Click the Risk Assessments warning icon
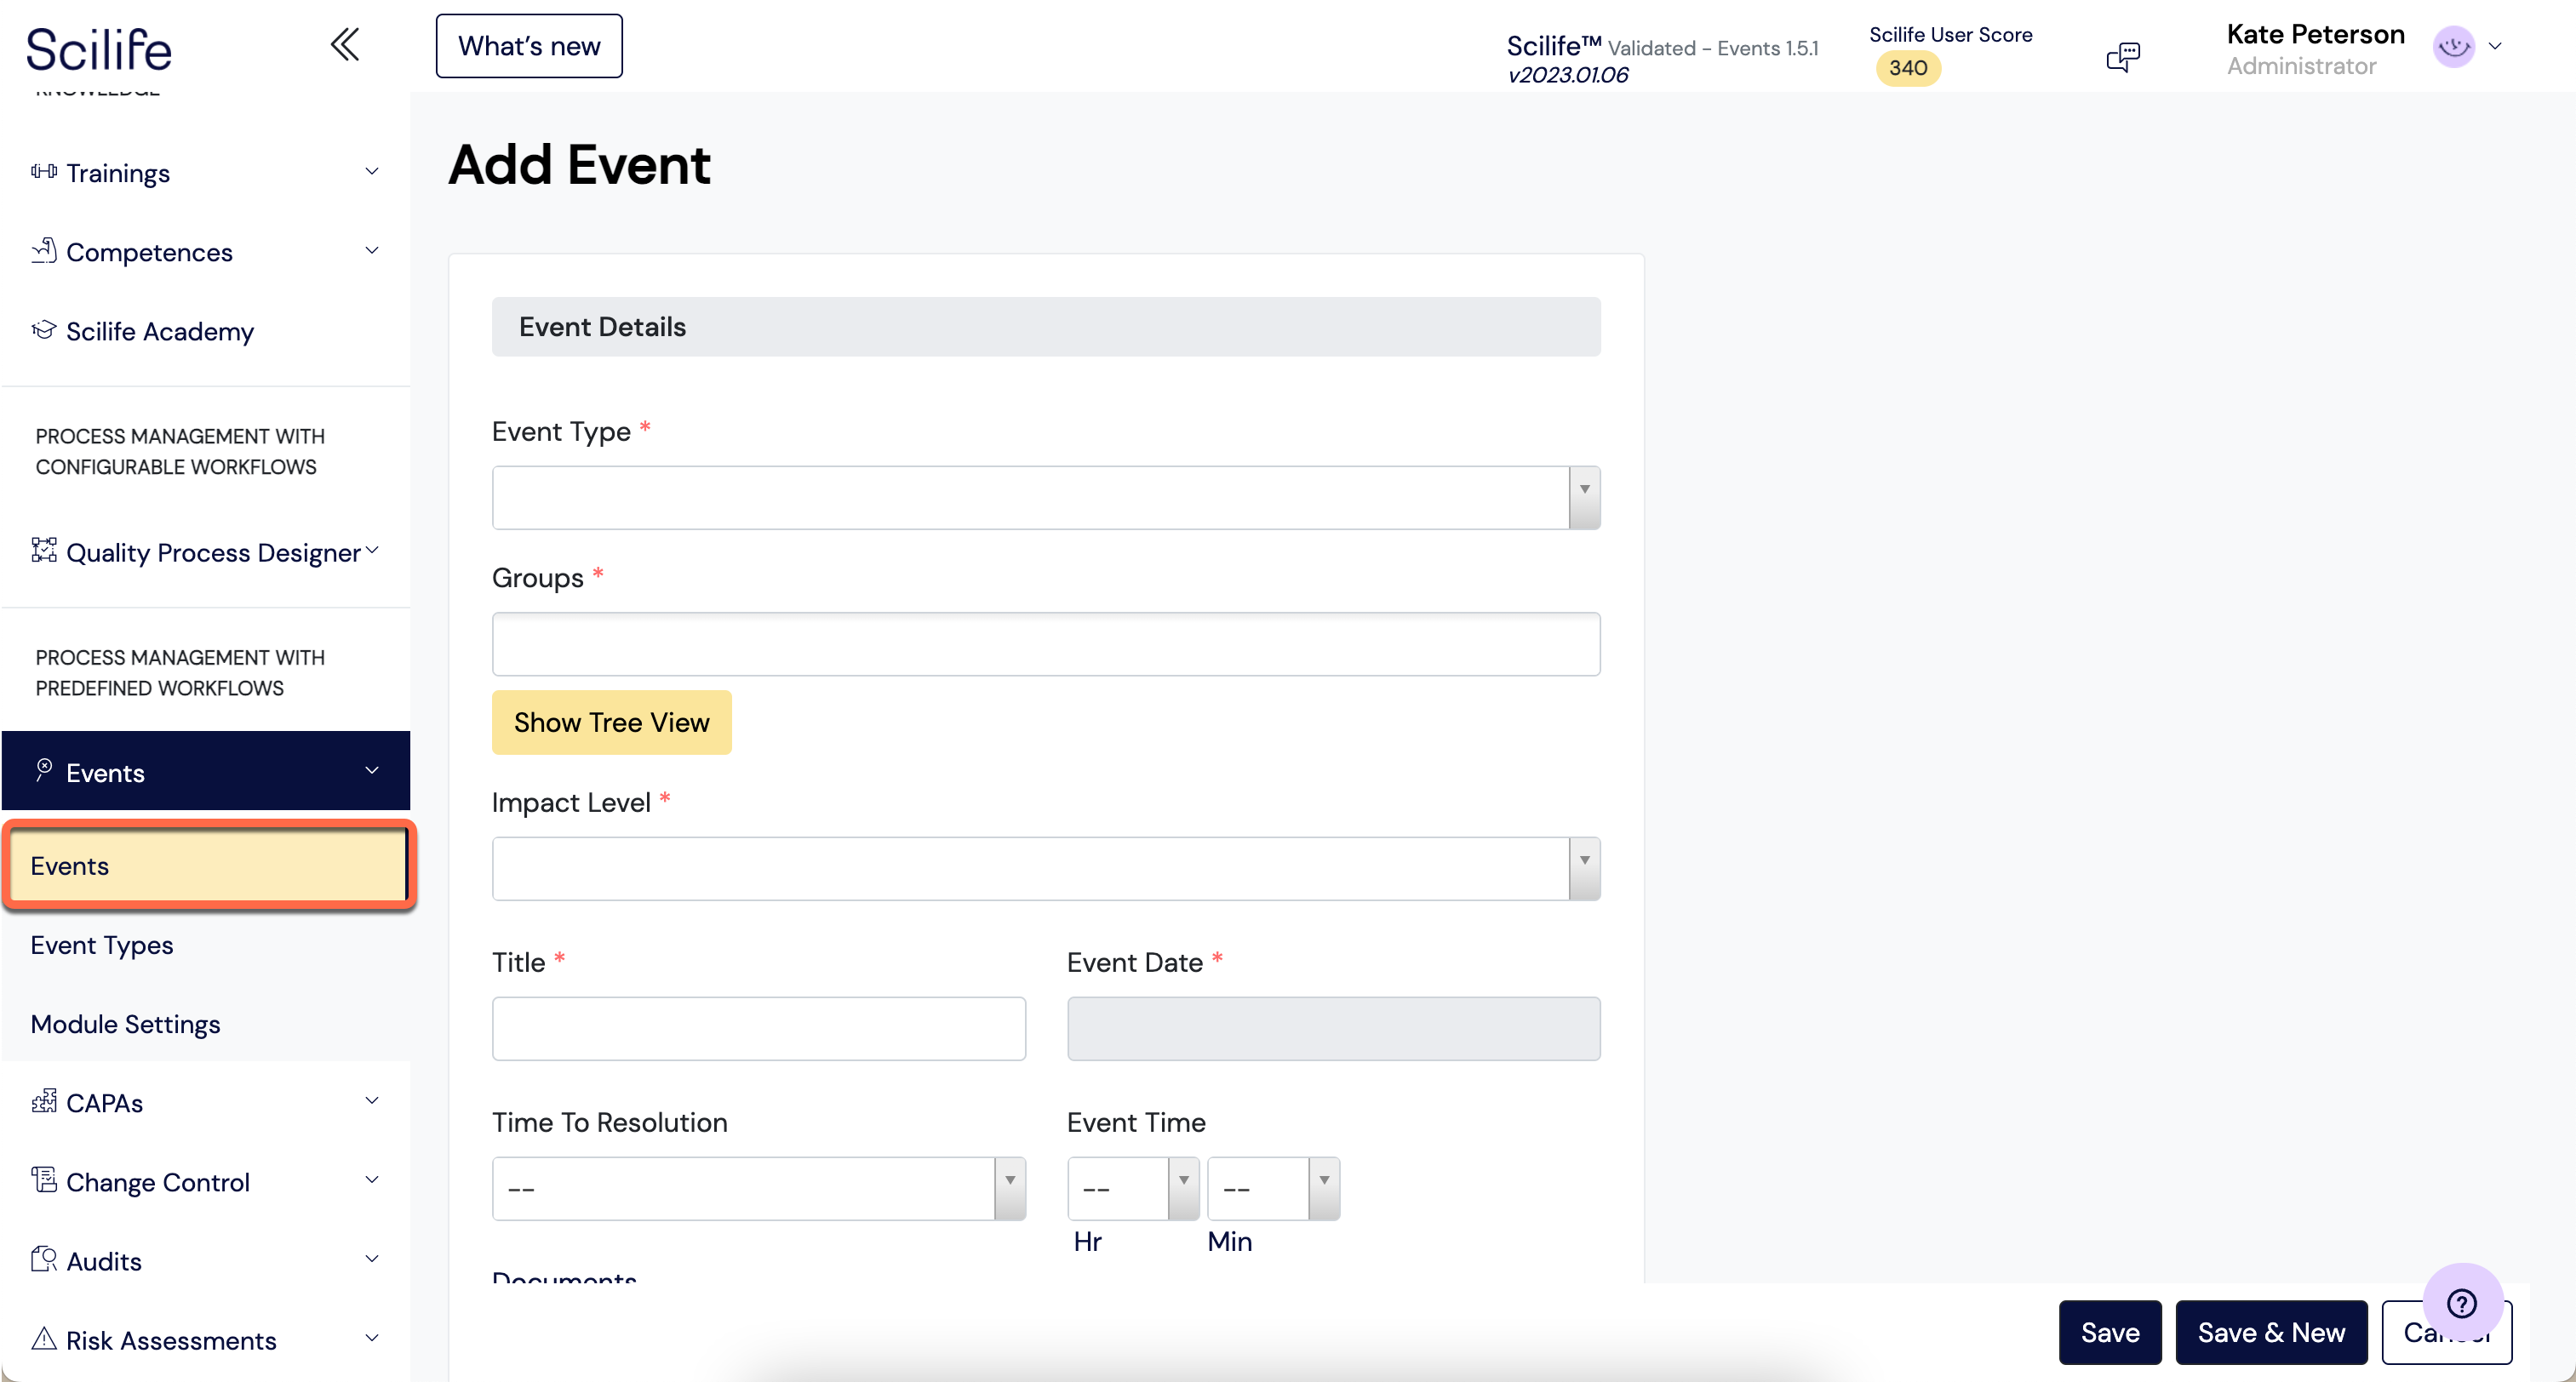Image resolution: width=2576 pixels, height=1382 pixels. click(x=43, y=1338)
